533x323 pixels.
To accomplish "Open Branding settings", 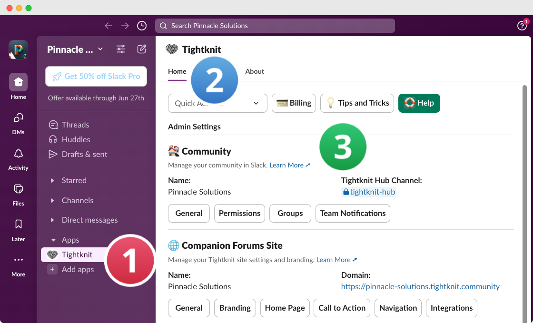I will pyautogui.click(x=235, y=308).
